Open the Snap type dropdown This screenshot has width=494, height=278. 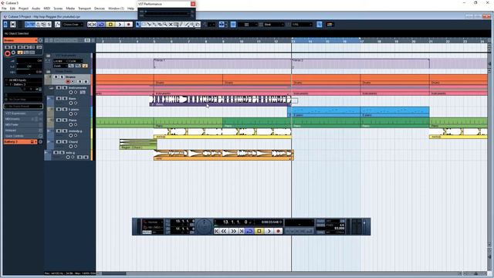pyautogui.click(x=248, y=25)
